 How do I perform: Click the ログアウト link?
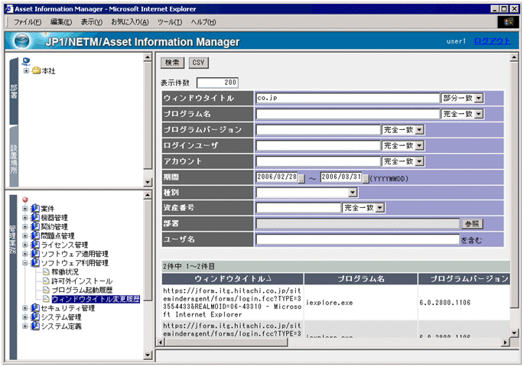(491, 41)
